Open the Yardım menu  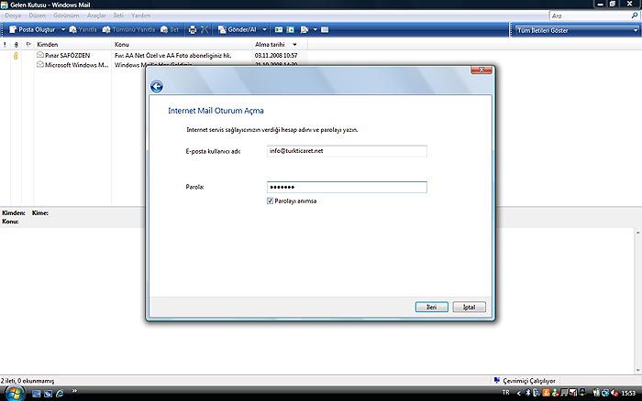click(x=141, y=16)
